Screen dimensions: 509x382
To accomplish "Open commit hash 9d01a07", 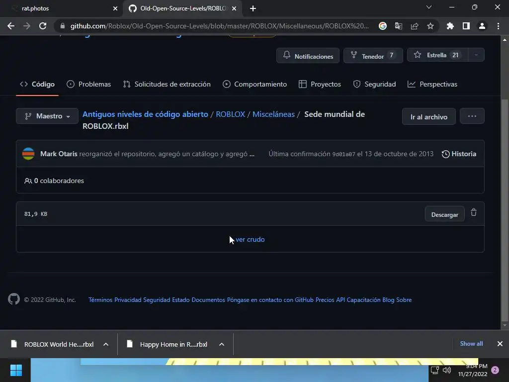I will (343, 154).
